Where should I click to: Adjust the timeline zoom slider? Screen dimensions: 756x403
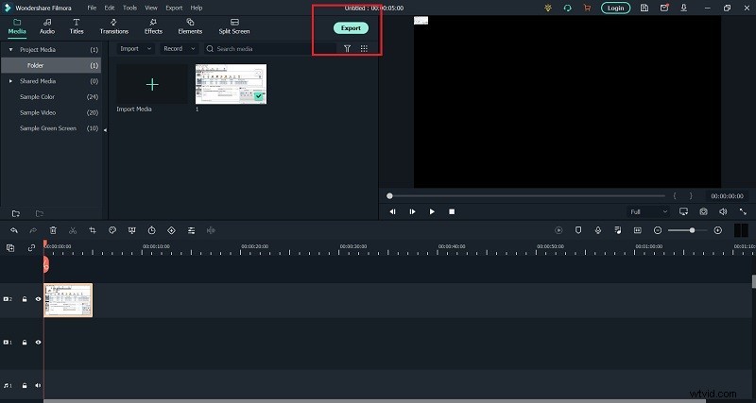[692, 229]
